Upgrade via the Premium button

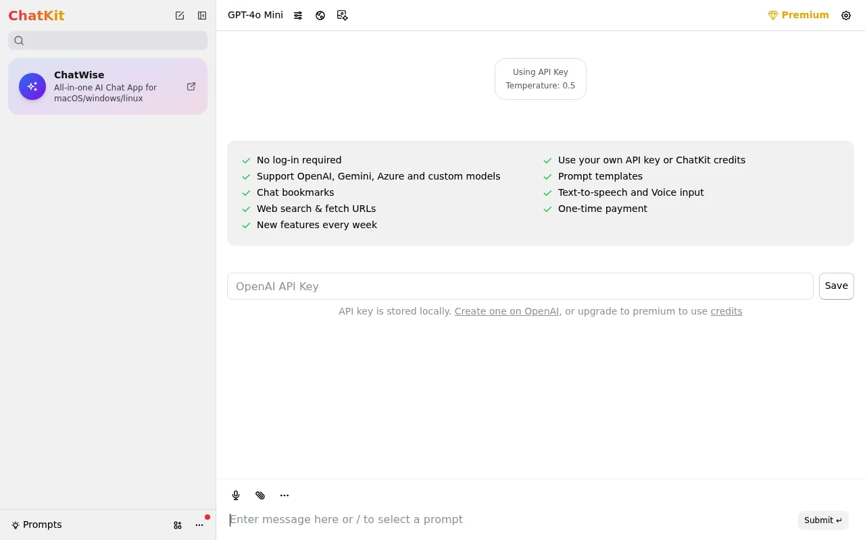(x=798, y=15)
